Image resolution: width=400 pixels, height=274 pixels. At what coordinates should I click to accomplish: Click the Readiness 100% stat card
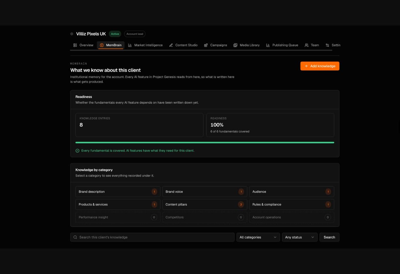(270, 125)
